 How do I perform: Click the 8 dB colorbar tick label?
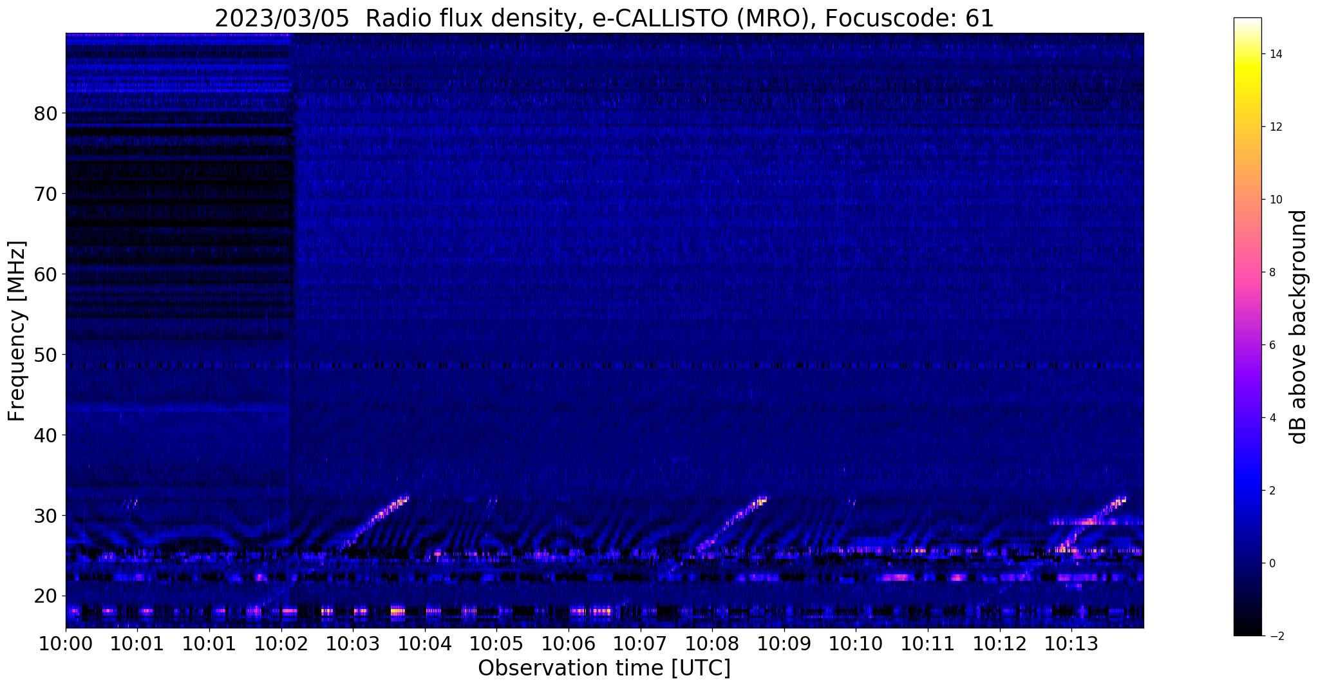1273,272
